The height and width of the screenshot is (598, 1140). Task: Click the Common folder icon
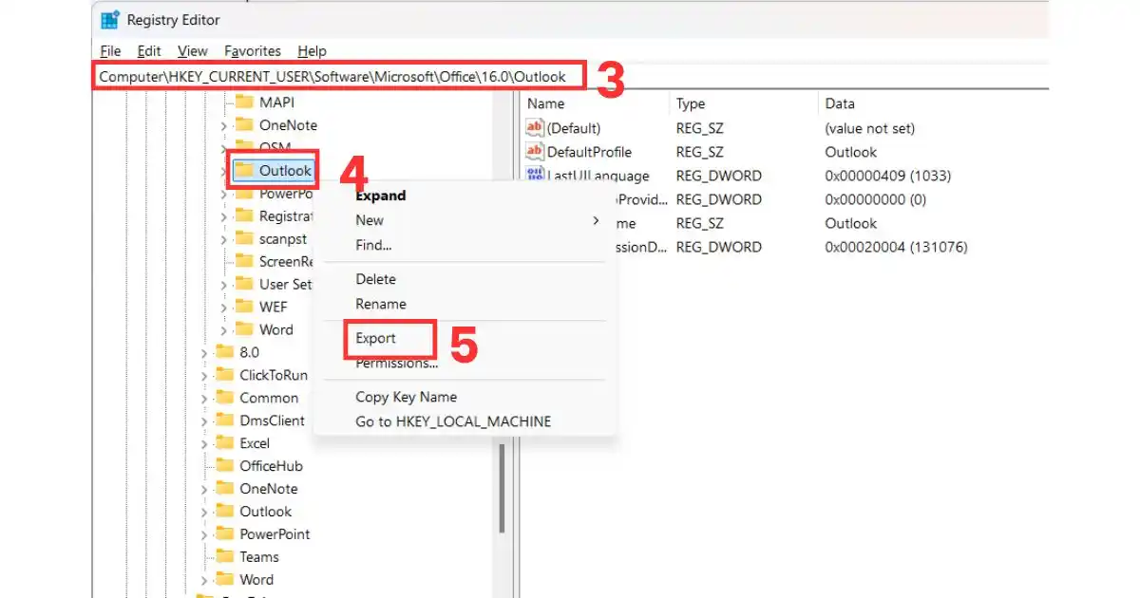(224, 398)
